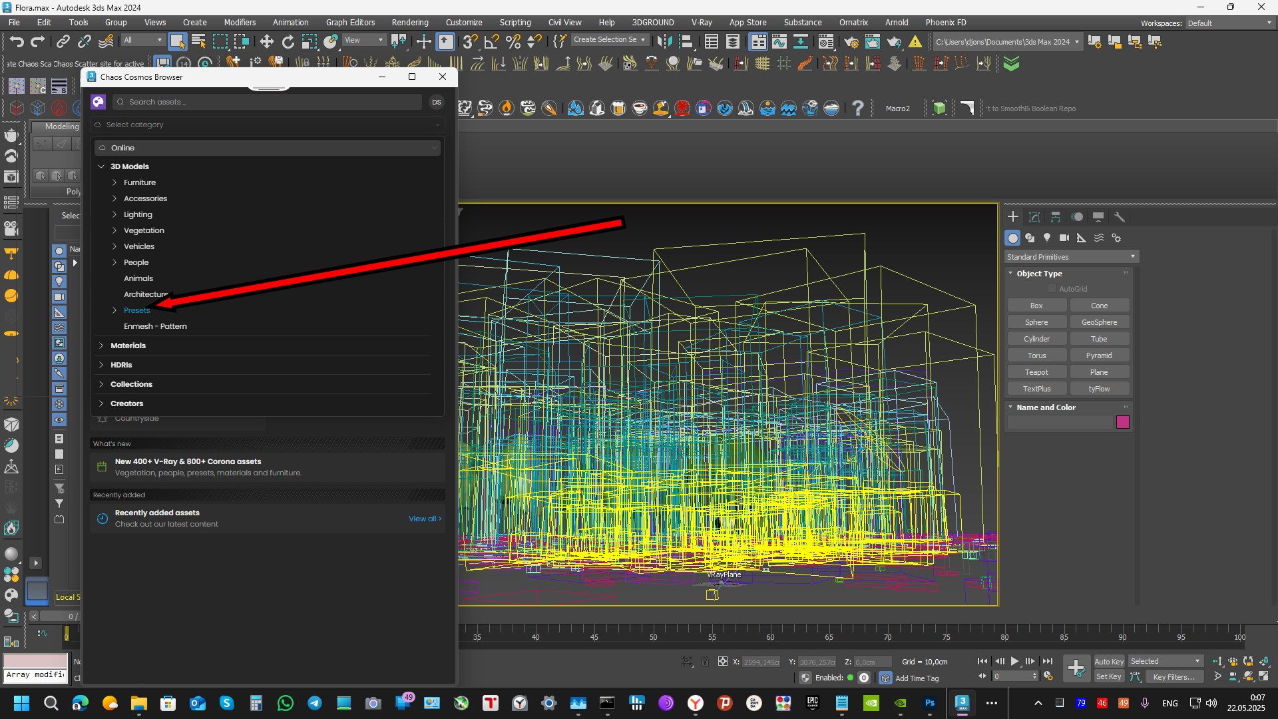Screen dimensions: 1278x719
Task: Toggle the AutoGrid checkbox
Action: tap(1052, 289)
